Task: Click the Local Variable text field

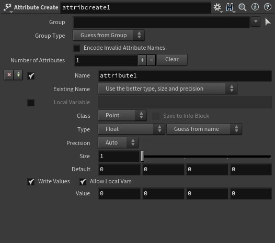Action: [x=185, y=103]
